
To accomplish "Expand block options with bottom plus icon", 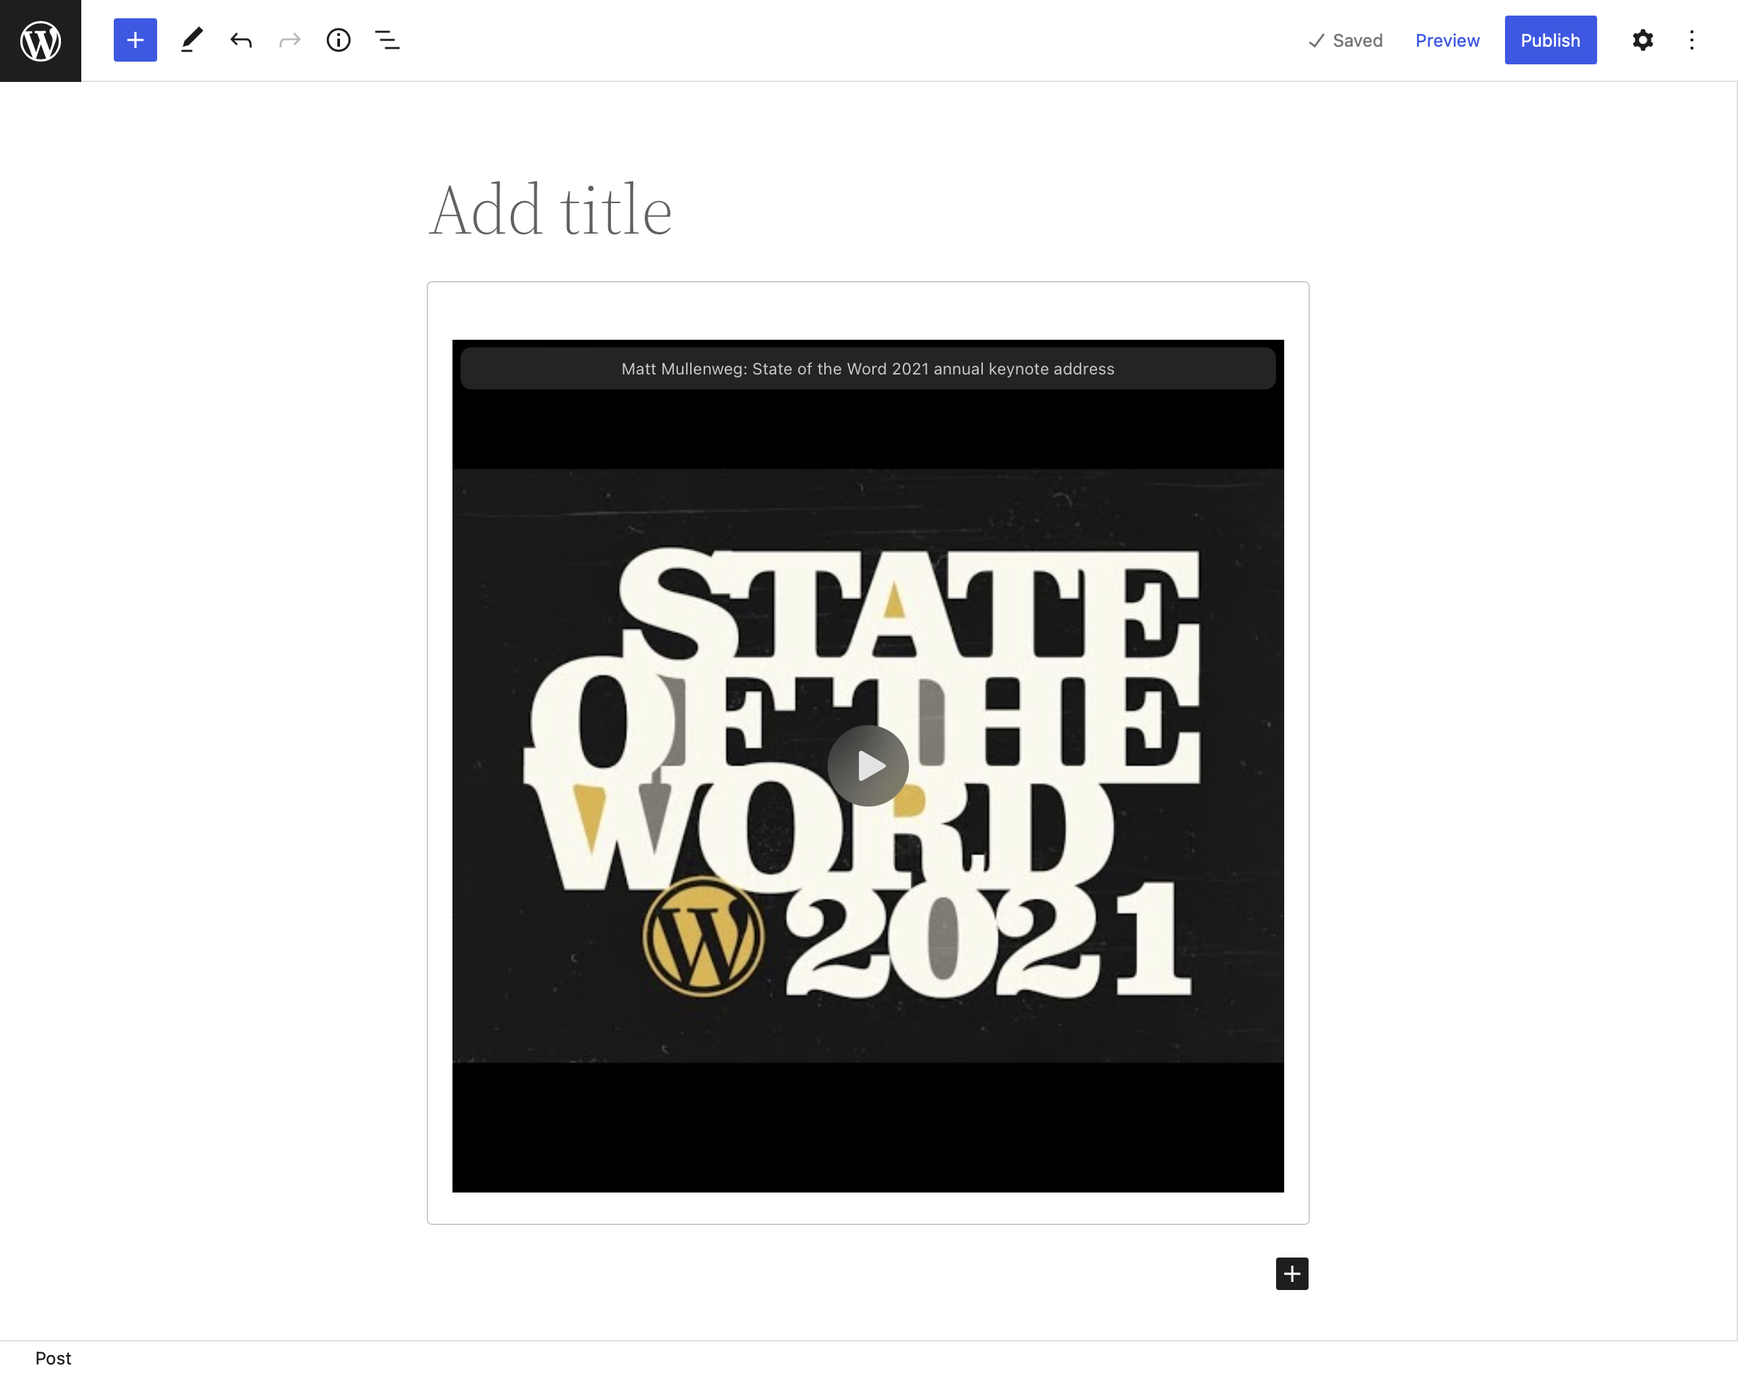I will pos(1291,1274).
